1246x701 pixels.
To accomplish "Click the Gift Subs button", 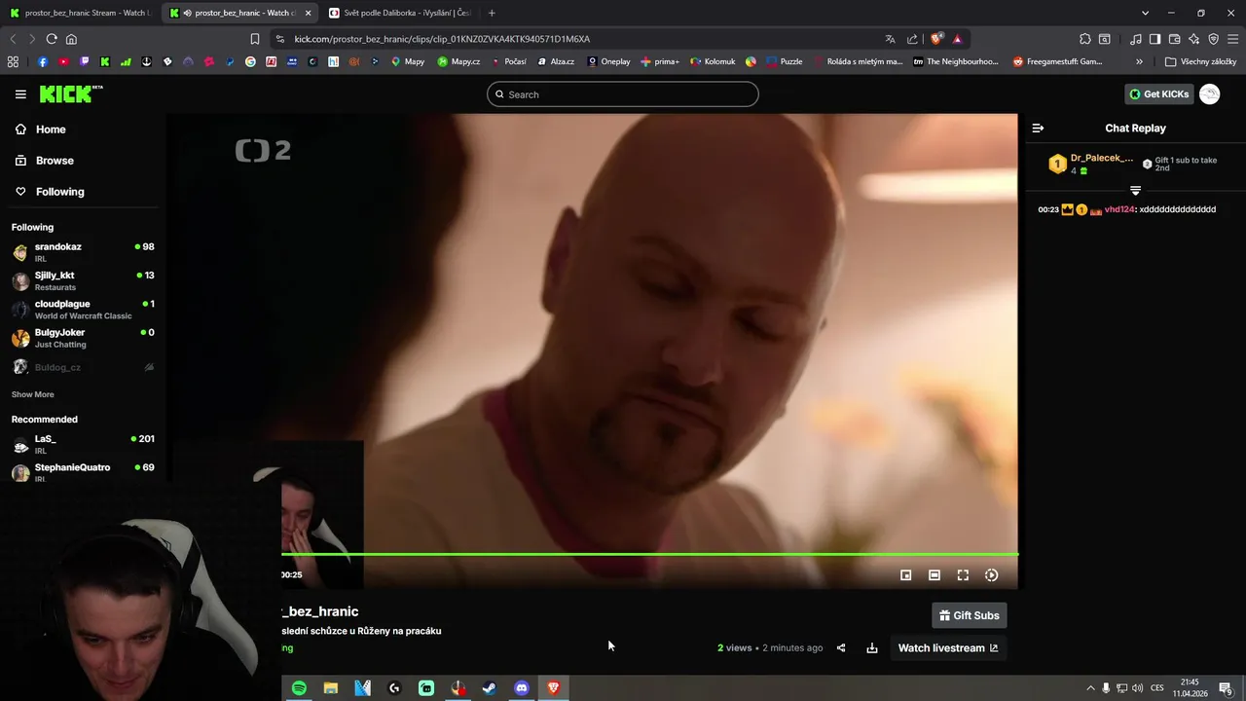I will tap(969, 615).
